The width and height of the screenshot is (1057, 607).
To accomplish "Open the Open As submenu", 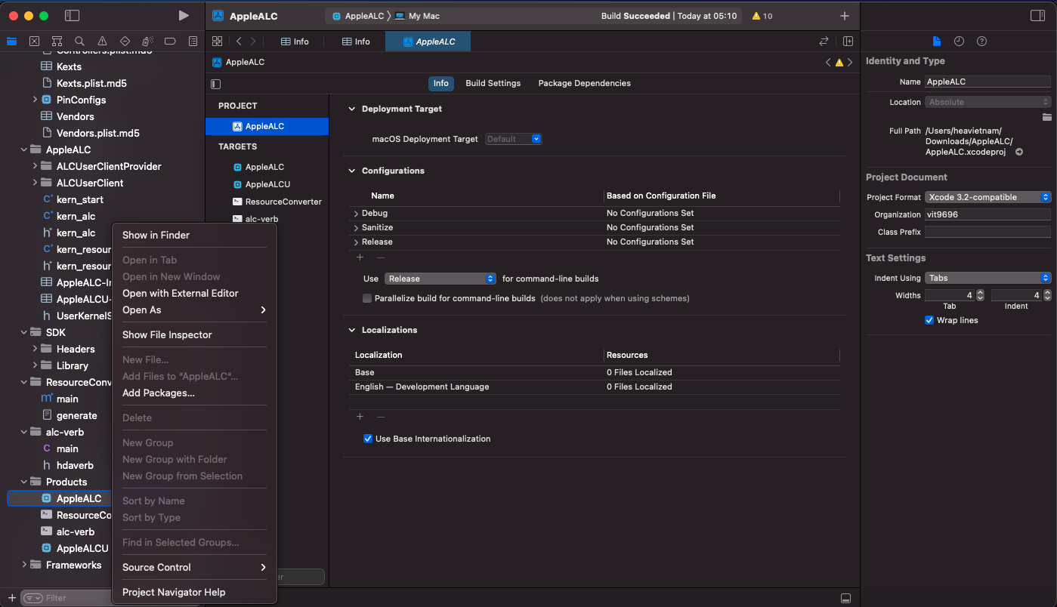I will (x=194, y=310).
